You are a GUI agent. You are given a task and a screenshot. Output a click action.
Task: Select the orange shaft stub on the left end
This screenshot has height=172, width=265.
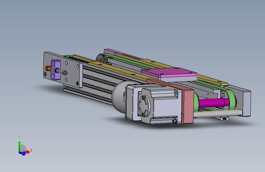click(x=48, y=68)
